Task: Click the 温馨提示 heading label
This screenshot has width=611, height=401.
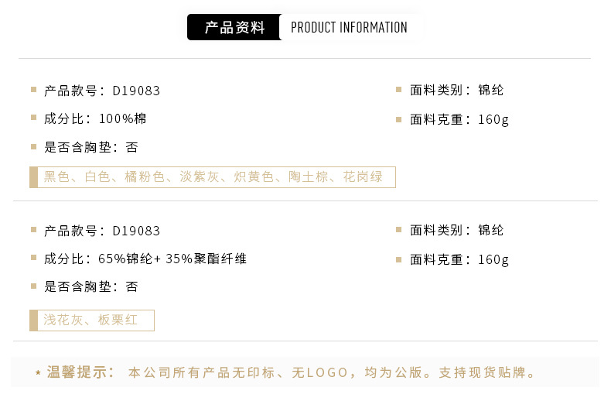Action: [80, 372]
